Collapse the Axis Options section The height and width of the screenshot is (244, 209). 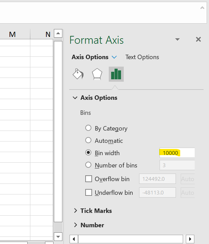pos(75,98)
